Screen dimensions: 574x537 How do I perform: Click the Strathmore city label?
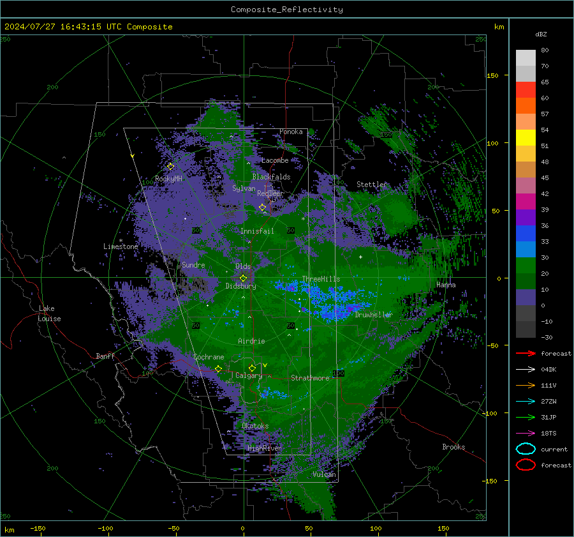tap(310, 378)
